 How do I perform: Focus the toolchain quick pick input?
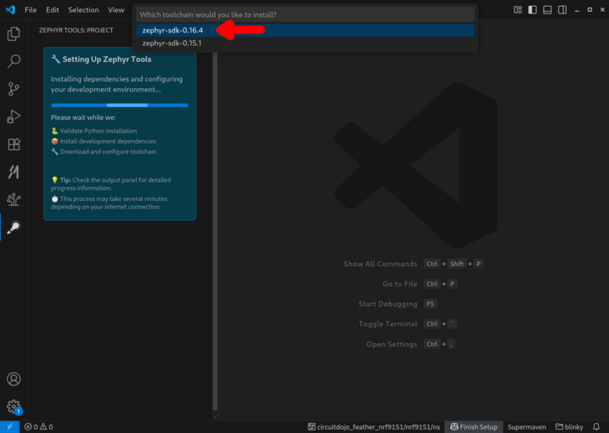[304, 15]
